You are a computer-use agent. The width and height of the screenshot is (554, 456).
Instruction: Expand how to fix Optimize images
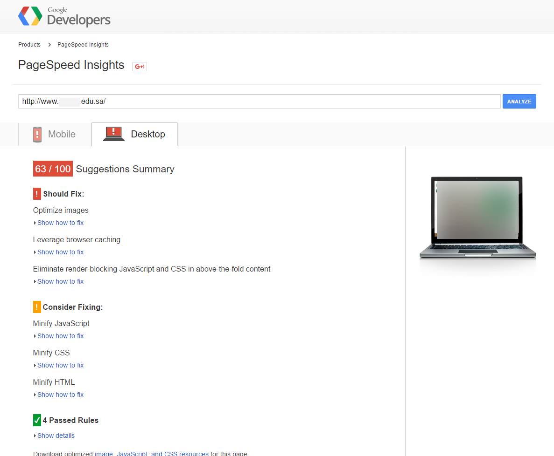[60, 223]
